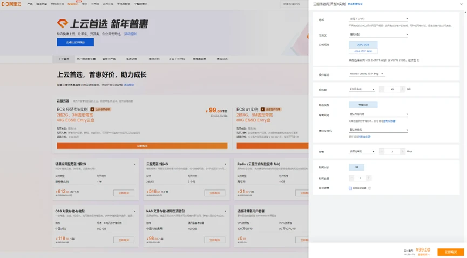Decrease the purchase quantity with minus
The image size is (467, 258).
coord(351,178)
